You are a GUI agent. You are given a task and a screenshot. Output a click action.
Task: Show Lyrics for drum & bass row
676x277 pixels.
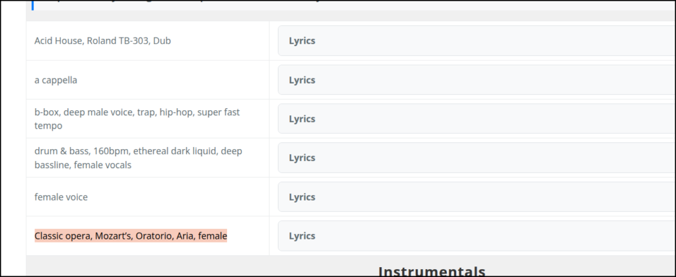coord(302,158)
